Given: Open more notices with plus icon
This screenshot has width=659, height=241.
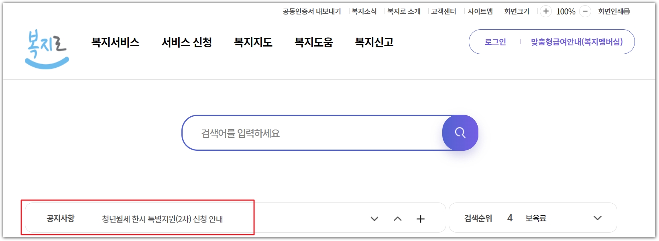Looking at the screenshot, I should click(x=420, y=219).
